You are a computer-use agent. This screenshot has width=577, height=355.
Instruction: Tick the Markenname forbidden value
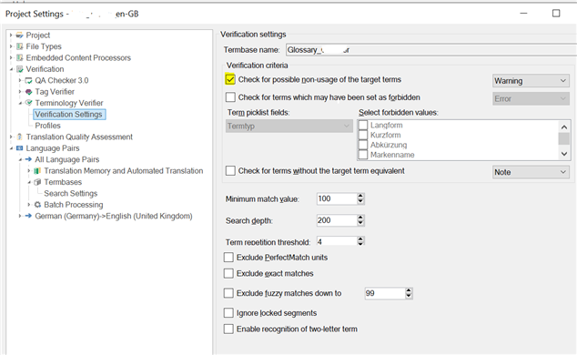pos(363,155)
